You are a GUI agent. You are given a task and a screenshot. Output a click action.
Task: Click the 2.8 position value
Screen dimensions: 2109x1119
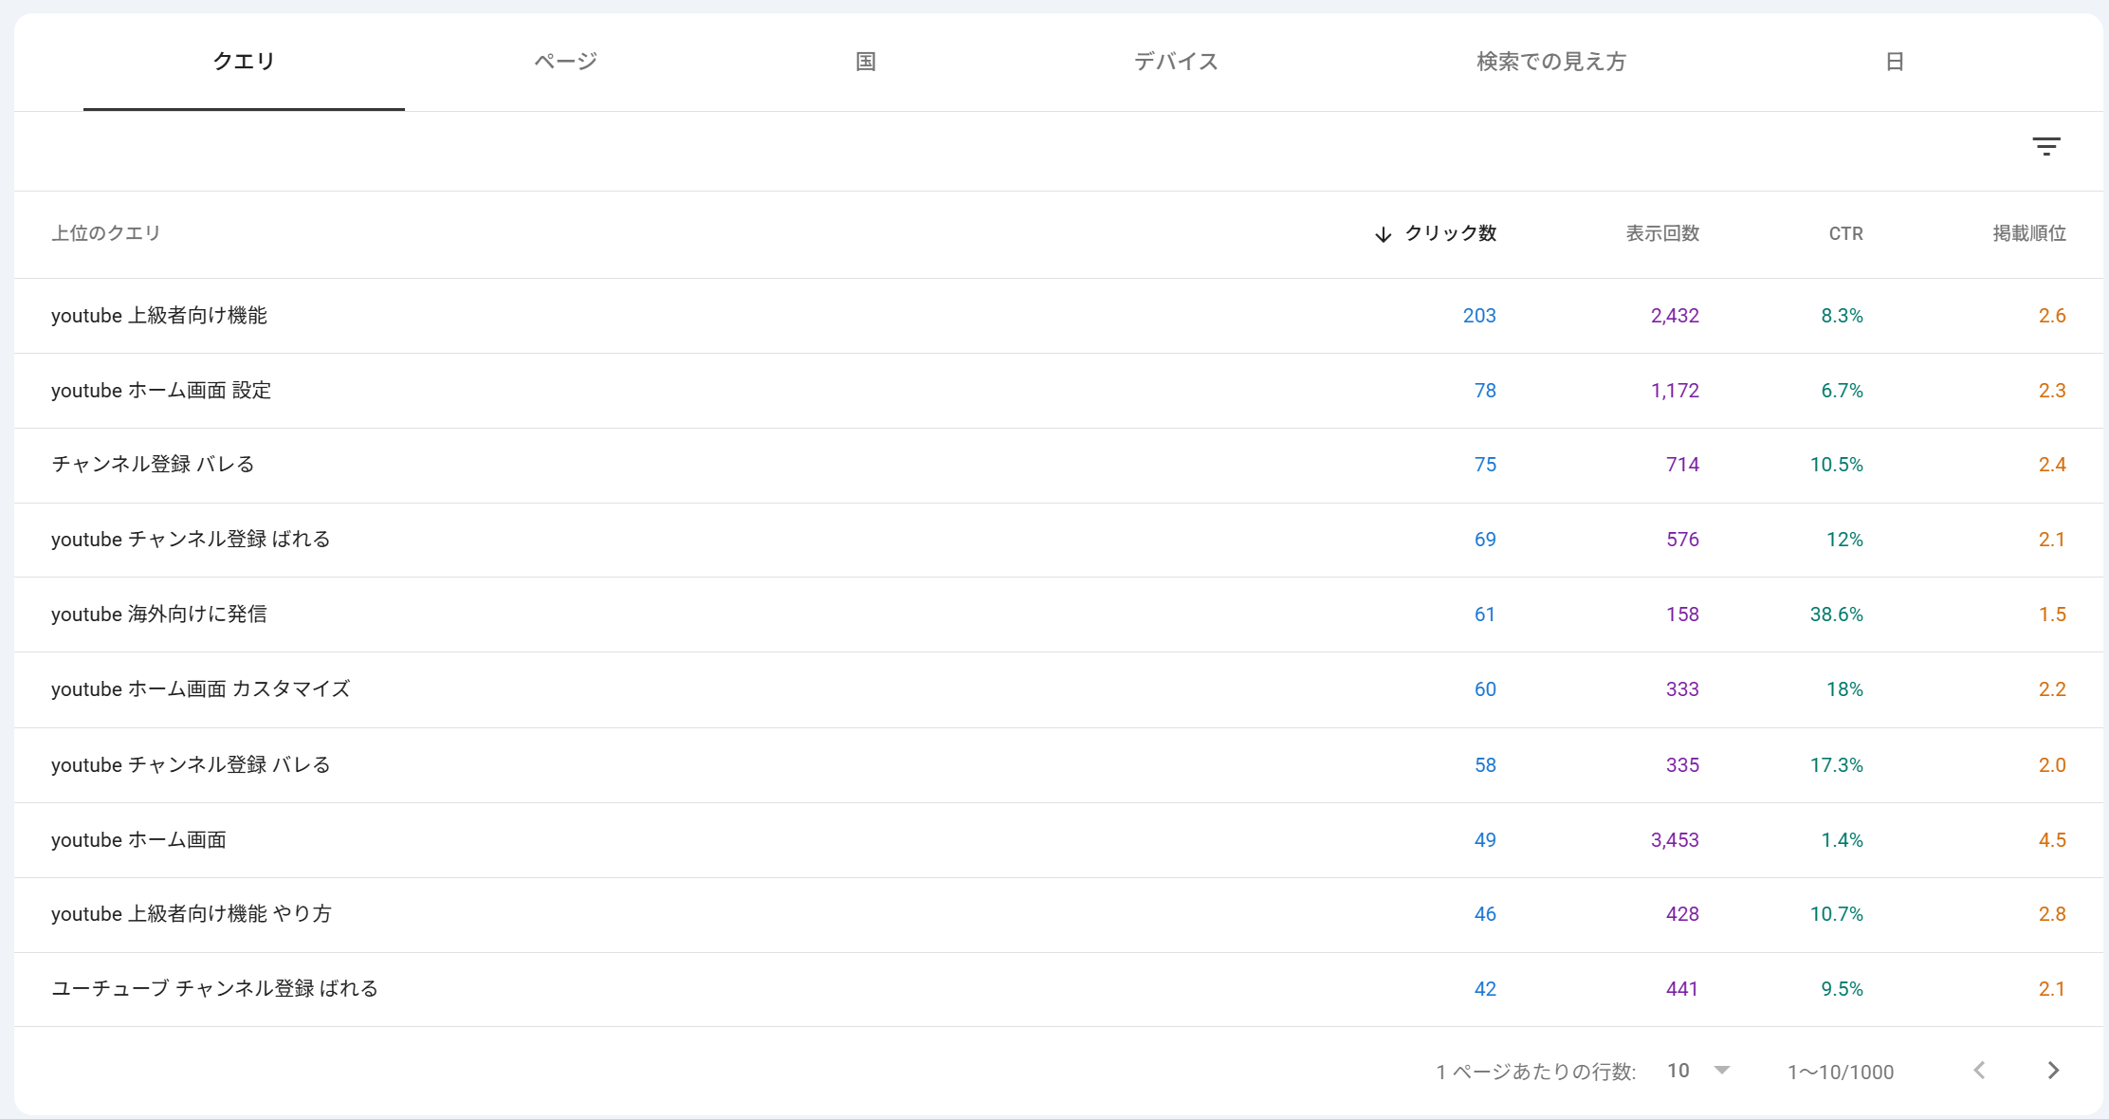2052,914
